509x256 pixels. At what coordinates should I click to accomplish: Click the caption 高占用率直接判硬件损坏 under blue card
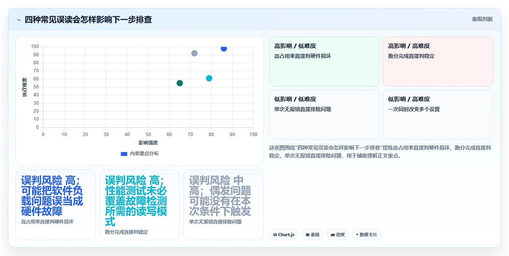coord(47,222)
